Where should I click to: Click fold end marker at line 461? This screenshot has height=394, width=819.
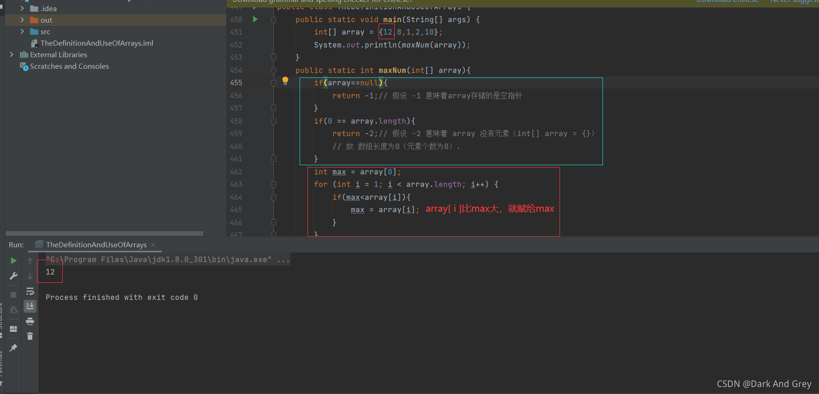click(273, 159)
